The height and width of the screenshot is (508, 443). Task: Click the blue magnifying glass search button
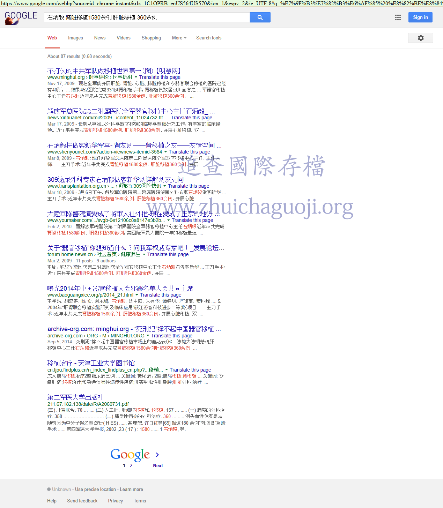pyautogui.click(x=260, y=17)
